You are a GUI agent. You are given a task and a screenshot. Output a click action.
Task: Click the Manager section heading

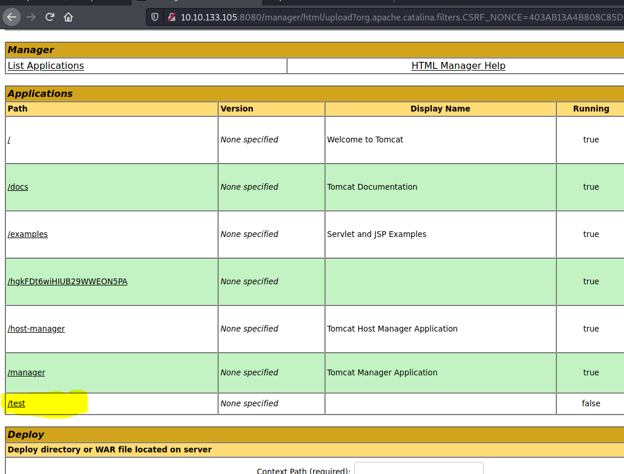point(30,50)
